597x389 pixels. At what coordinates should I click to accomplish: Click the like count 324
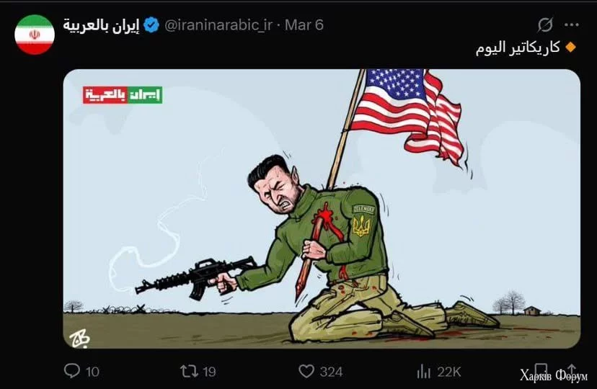pos(331,372)
